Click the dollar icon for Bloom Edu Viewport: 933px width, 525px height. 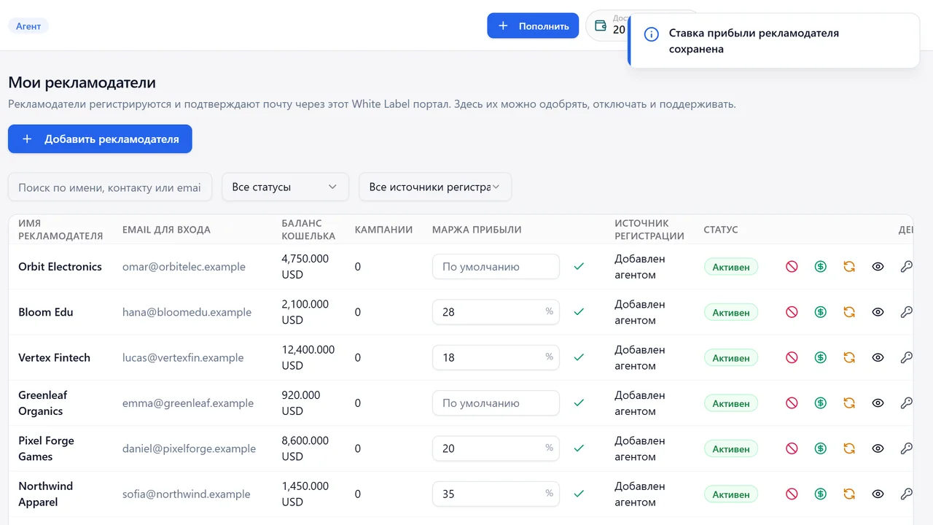coord(821,312)
